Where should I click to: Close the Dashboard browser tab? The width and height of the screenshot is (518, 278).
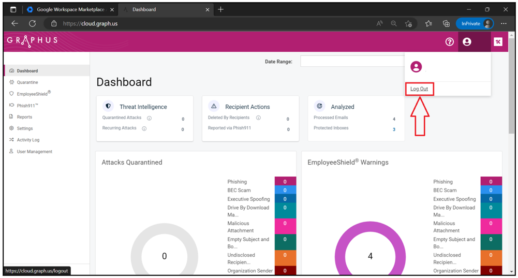208,10
